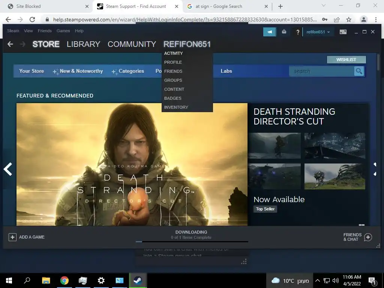Open Friends & Chat plus icon
Screen dimensions: 384x288
(x=368, y=237)
